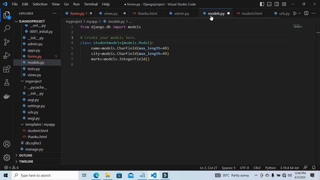Switch to the forms.py tab
320x180 pixels.
coord(78,13)
